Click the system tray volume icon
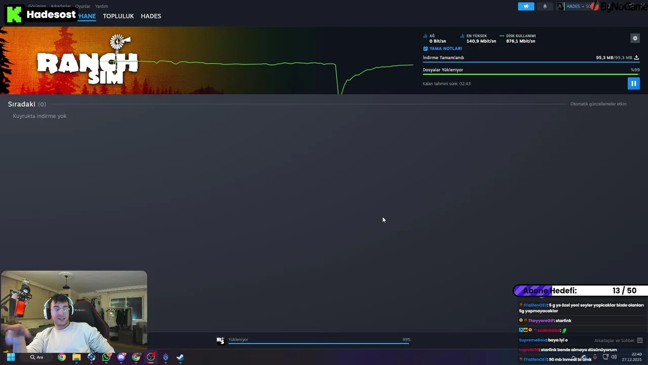This screenshot has width=648, height=365. (614, 357)
